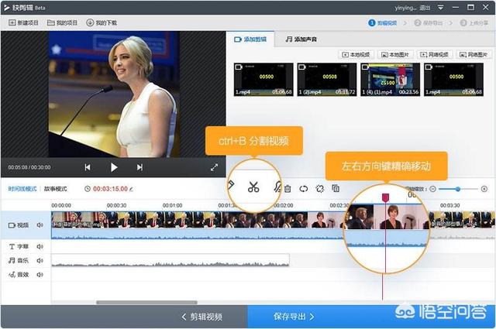496x329 pixels.
Task: Select the 1 (4) (1).mp4 clip thumbnail
Action: click(x=387, y=80)
